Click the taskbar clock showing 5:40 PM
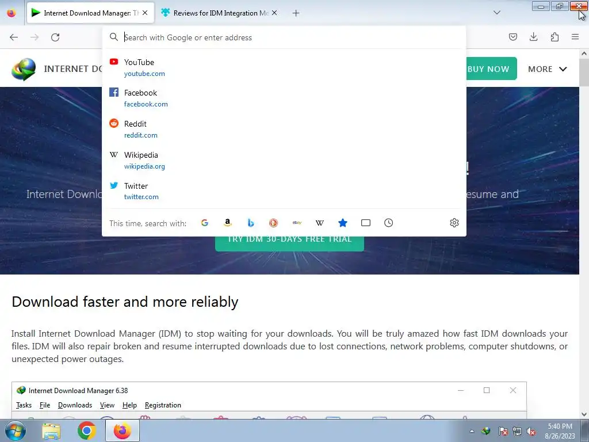Image resolution: width=589 pixels, height=442 pixels. (560, 431)
